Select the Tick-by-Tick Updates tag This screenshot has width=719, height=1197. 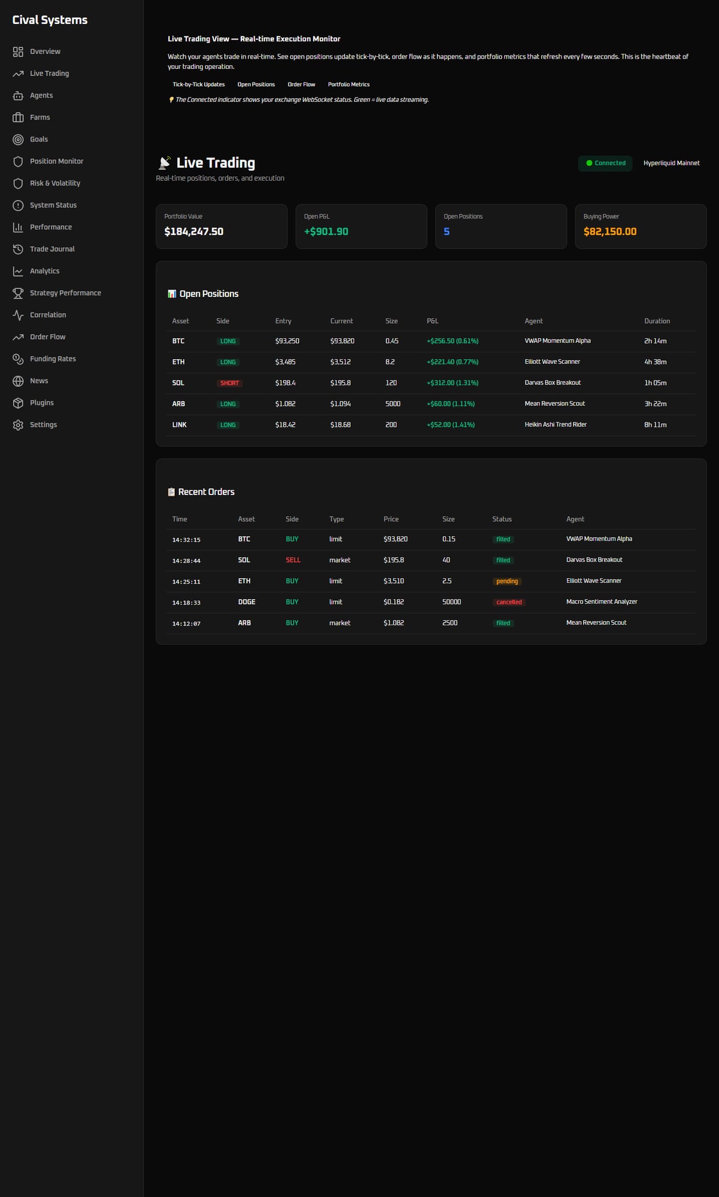pos(199,84)
